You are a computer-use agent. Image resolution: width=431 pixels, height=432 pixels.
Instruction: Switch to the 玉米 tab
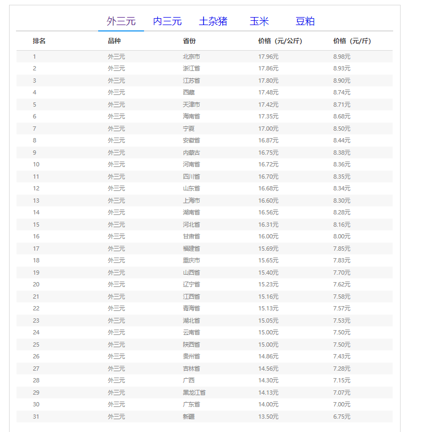click(x=259, y=21)
